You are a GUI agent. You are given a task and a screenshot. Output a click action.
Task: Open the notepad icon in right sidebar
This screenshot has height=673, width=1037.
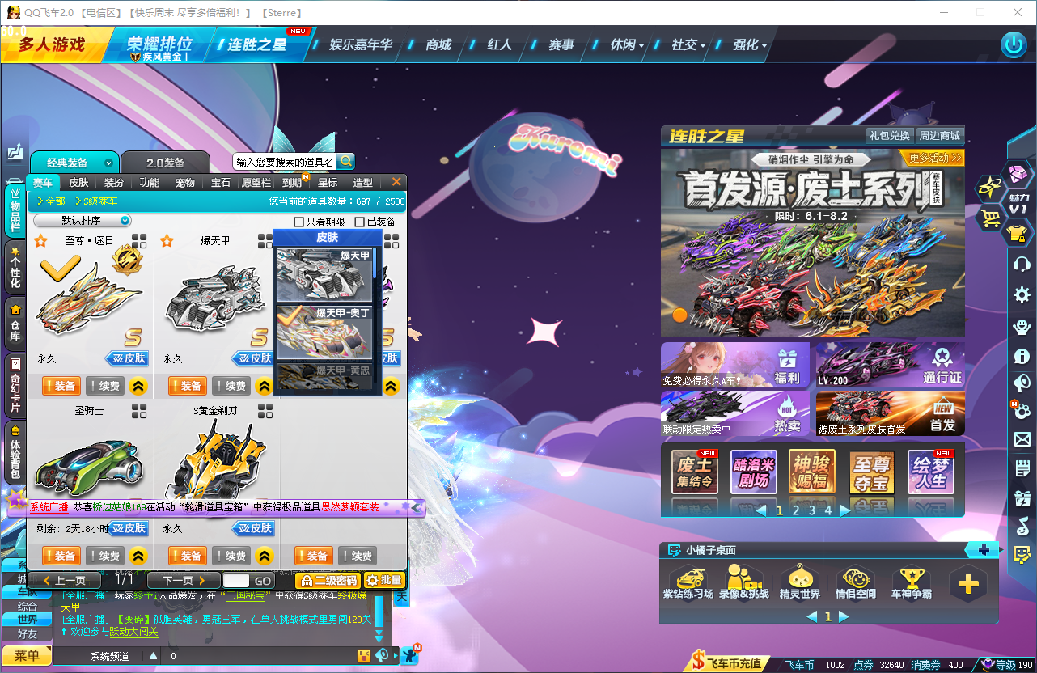point(1022,468)
